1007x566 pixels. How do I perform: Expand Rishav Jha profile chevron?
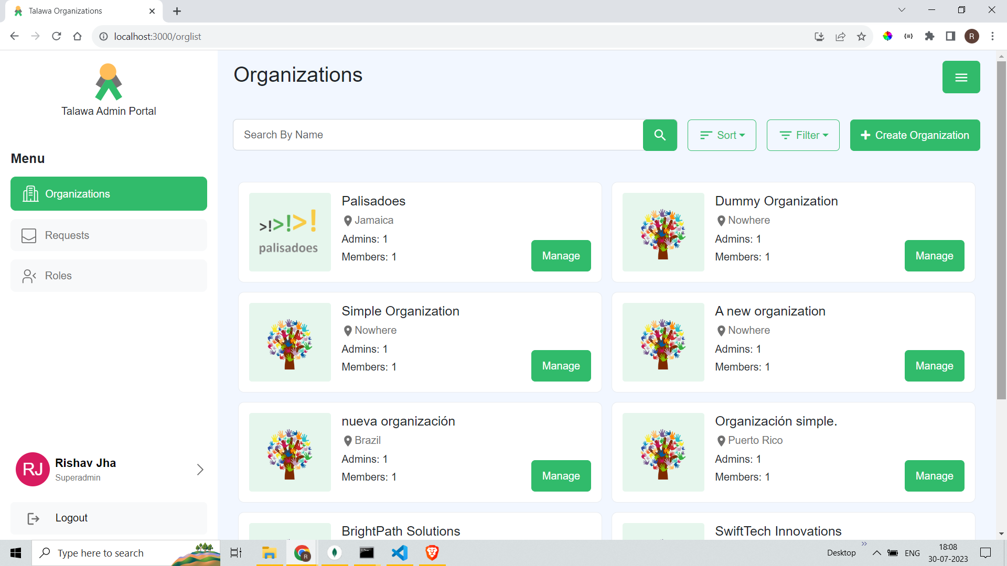(200, 470)
